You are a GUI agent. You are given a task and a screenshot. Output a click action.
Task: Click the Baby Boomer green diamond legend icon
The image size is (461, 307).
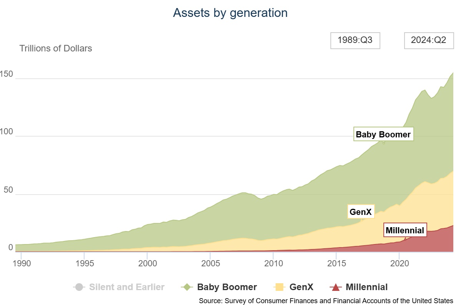point(187,287)
